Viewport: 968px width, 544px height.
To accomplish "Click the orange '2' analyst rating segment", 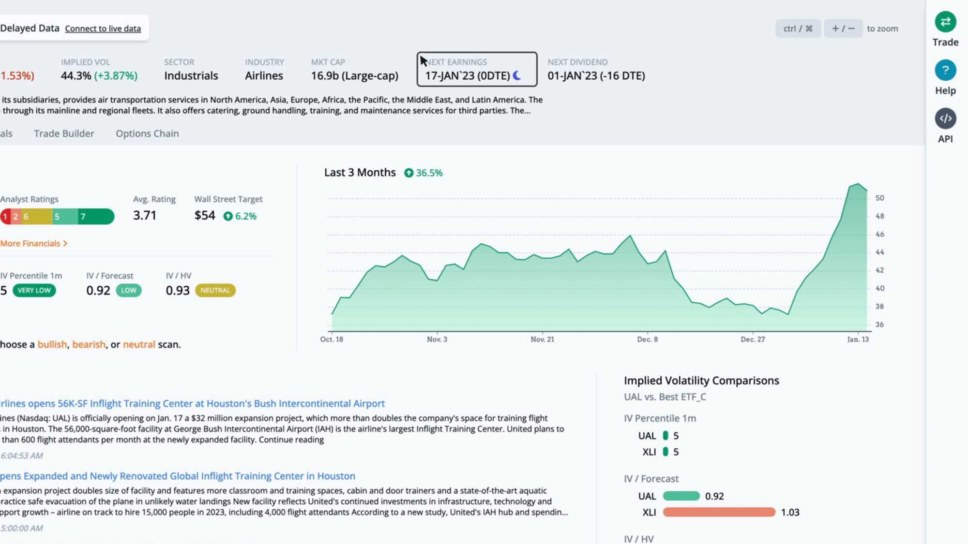I will click(x=15, y=216).
